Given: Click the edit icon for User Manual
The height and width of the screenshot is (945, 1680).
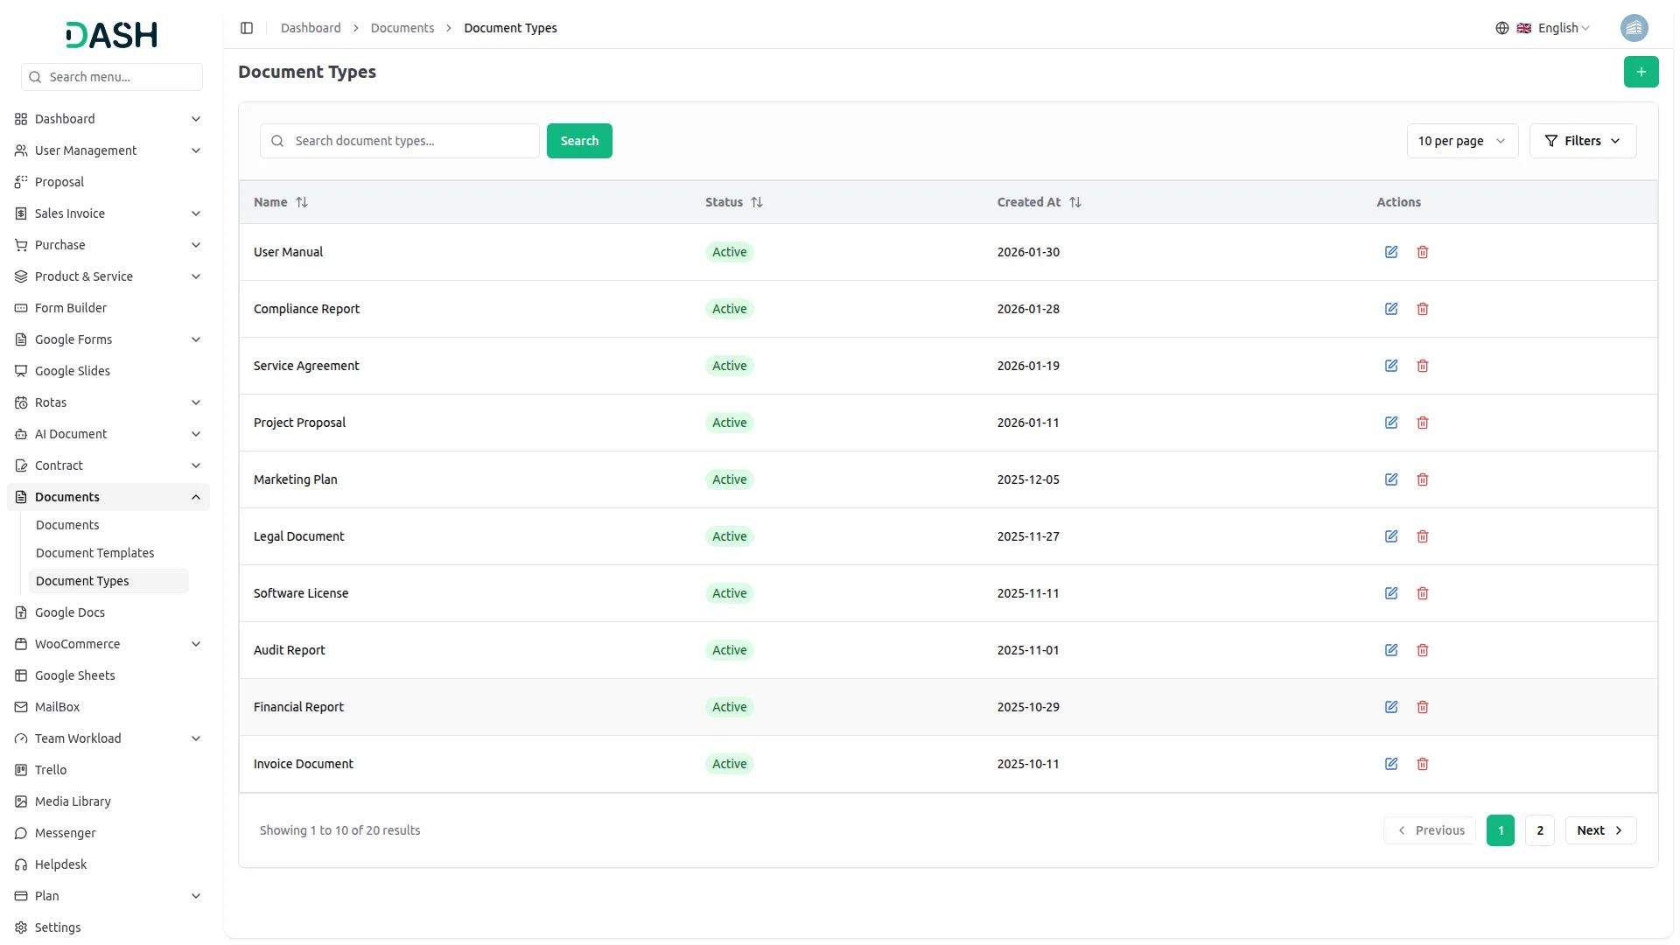Looking at the screenshot, I should 1391,252.
